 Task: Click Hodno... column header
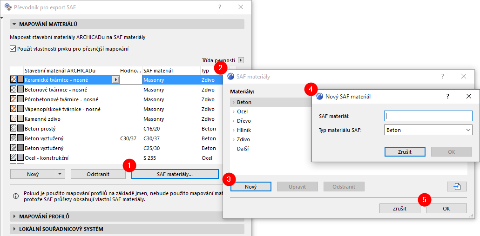tap(130, 71)
